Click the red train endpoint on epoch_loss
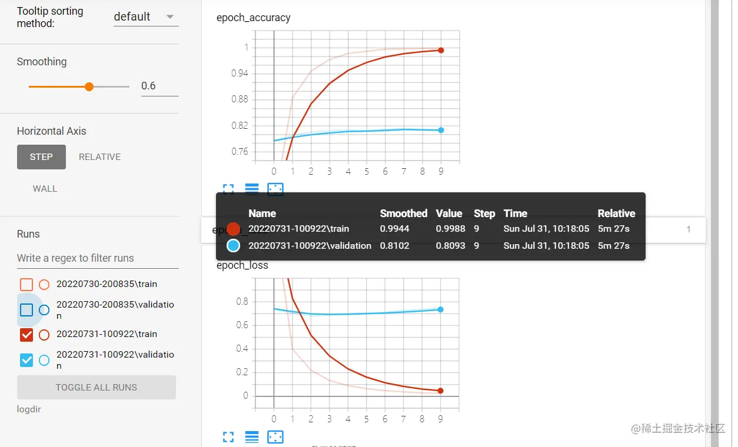This screenshot has height=447, width=738. 441,391
